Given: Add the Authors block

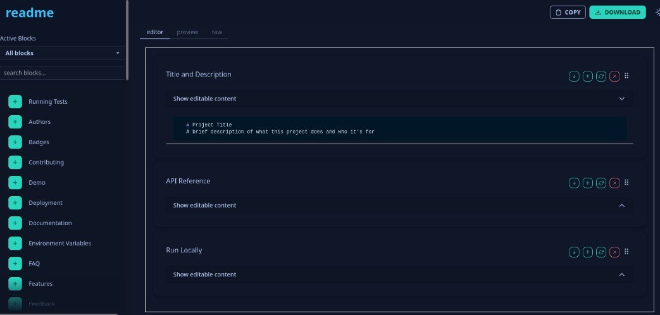Looking at the screenshot, I should click(15, 121).
